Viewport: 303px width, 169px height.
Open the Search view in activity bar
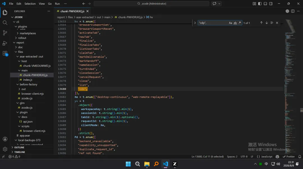(x=5, y=23)
